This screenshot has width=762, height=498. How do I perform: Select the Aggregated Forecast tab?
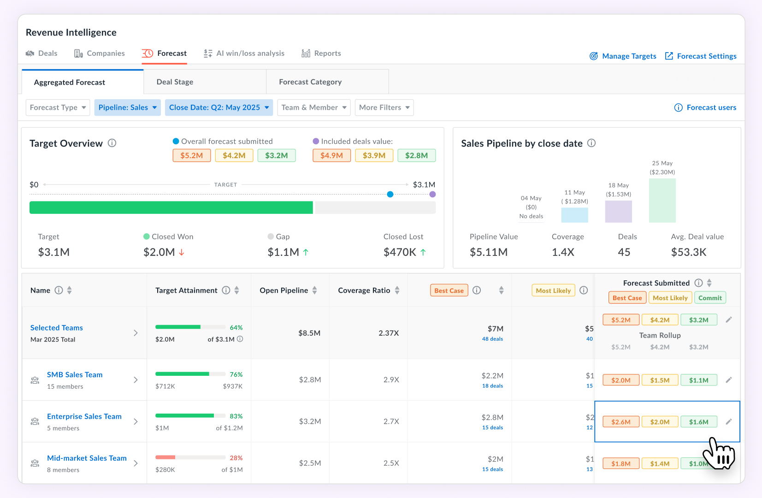tap(83, 82)
